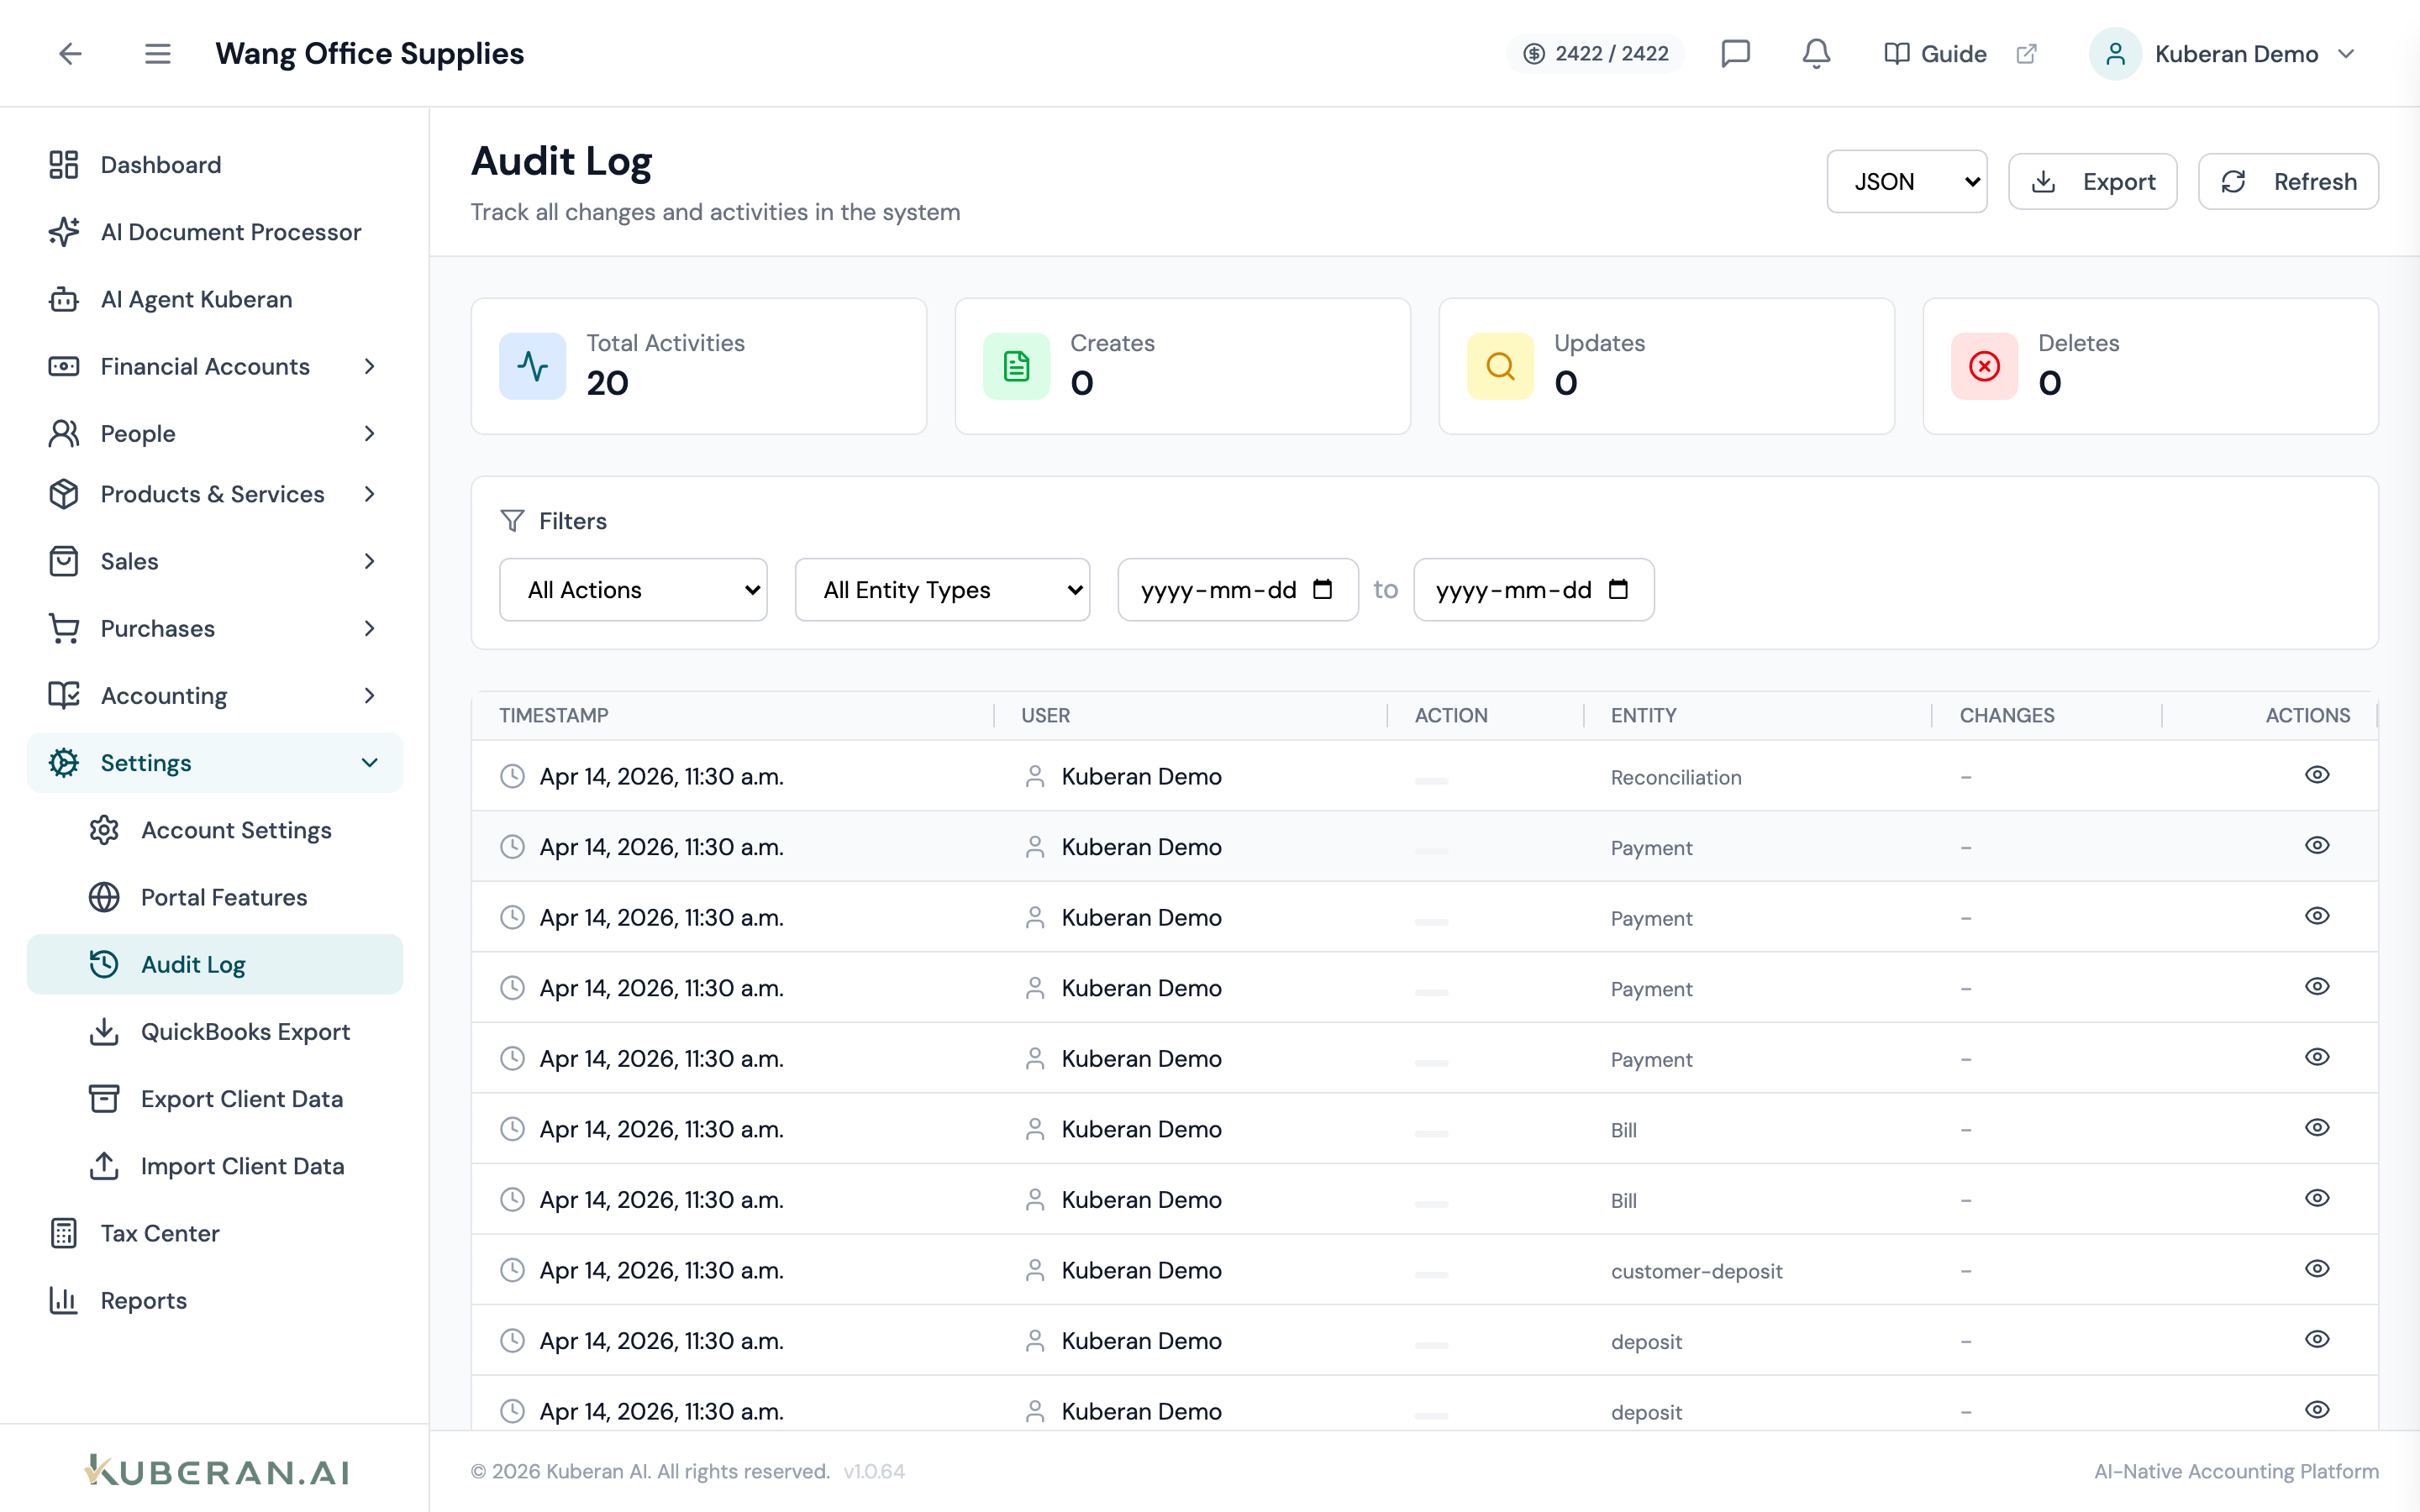Open the end date calendar picker icon
The width and height of the screenshot is (2420, 1512).
pyautogui.click(x=1618, y=589)
